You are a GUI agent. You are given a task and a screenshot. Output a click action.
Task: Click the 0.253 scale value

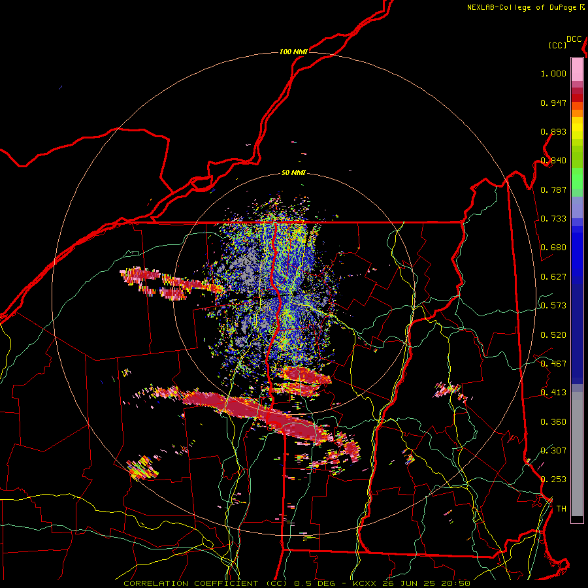point(553,480)
